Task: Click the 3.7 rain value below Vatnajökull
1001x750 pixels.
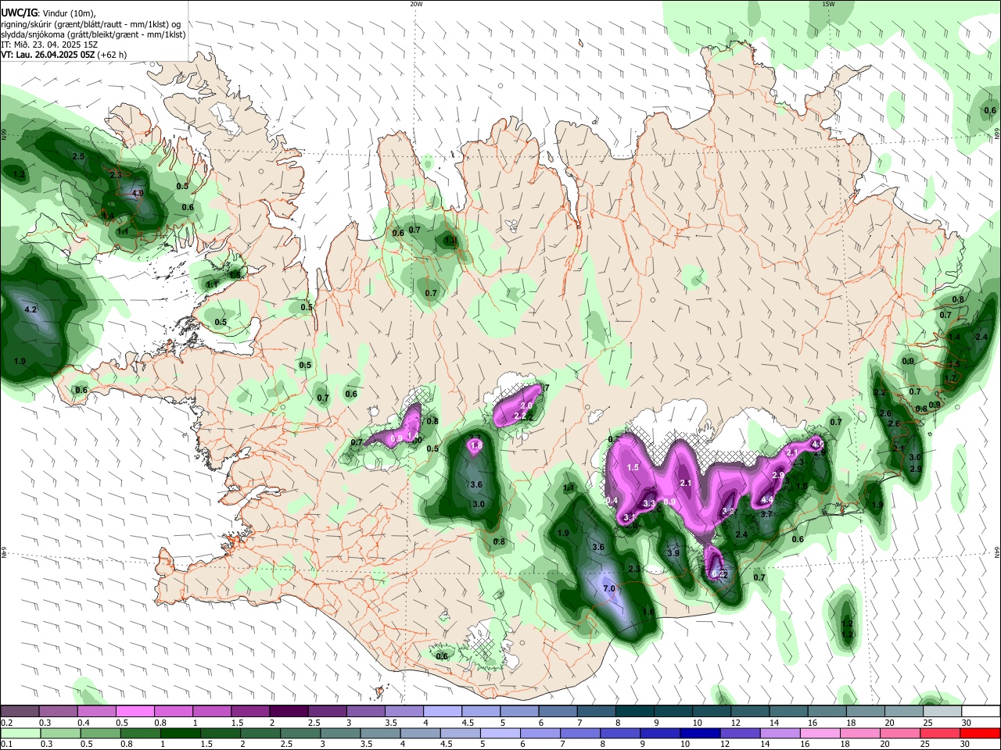Action: [766, 514]
